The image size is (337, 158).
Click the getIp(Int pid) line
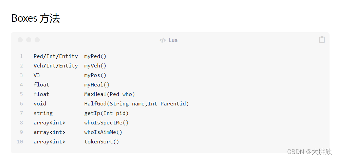click(106, 113)
